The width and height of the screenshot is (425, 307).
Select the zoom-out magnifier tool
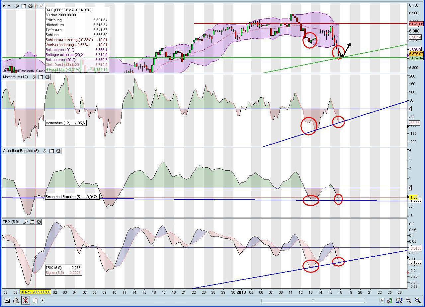coord(408,300)
